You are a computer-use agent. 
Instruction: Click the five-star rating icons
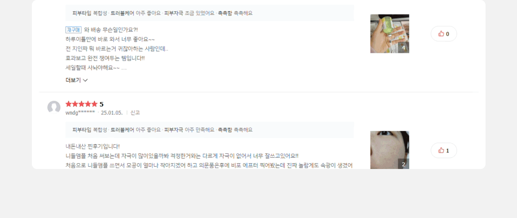pyautogui.click(x=81, y=104)
